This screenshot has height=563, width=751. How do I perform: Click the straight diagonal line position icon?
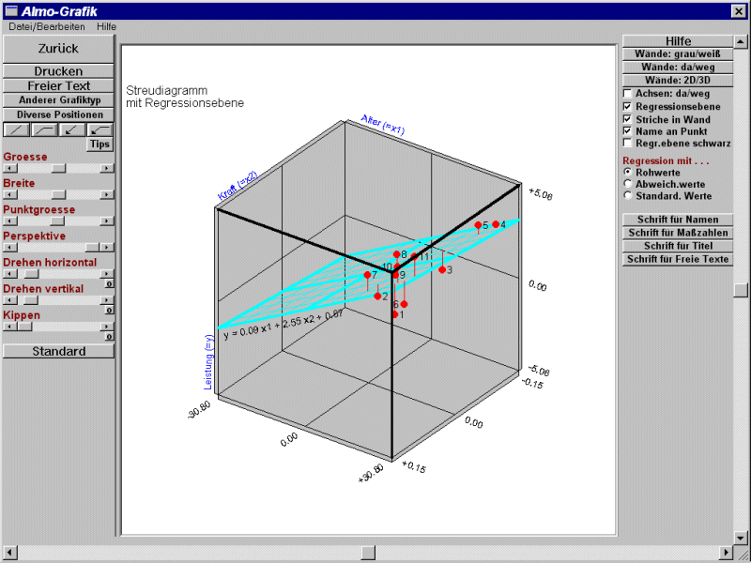pos(16,129)
